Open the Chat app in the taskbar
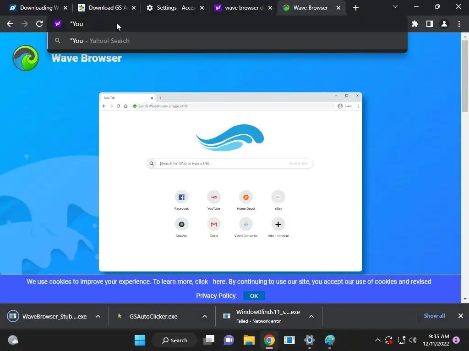This screenshot has height=351, width=469. point(229,340)
